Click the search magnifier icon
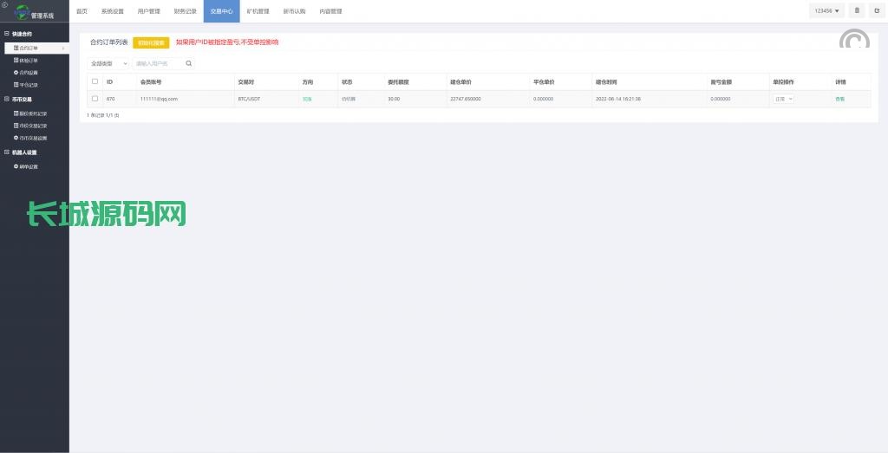 [x=189, y=63]
